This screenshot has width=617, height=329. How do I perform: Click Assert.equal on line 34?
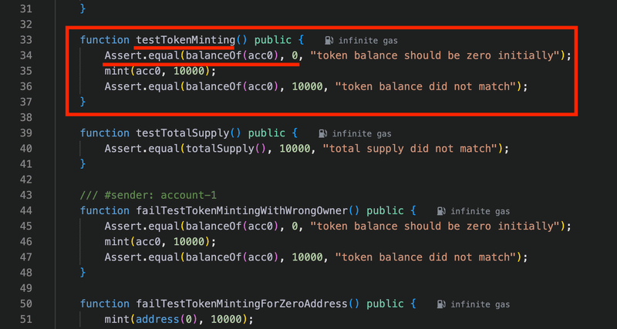(142, 55)
